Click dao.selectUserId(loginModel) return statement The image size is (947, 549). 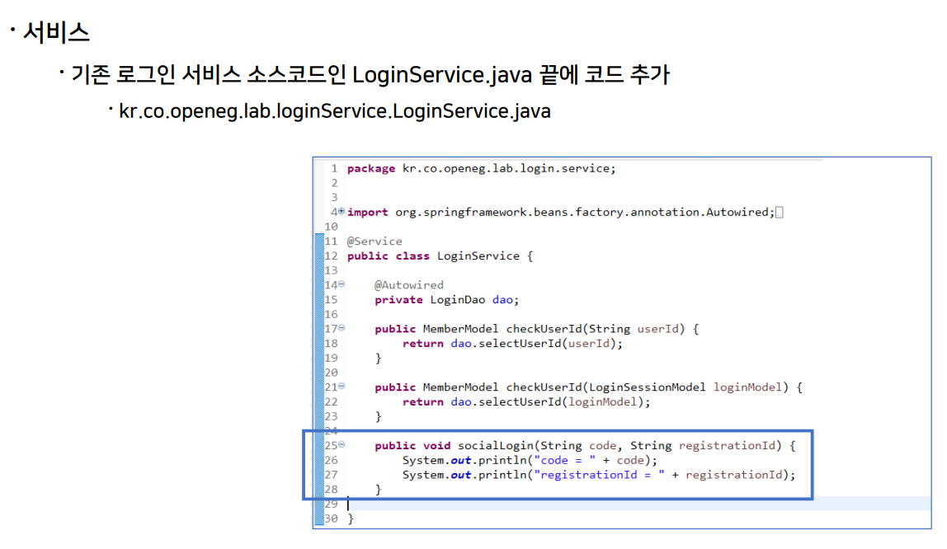[x=550, y=401]
